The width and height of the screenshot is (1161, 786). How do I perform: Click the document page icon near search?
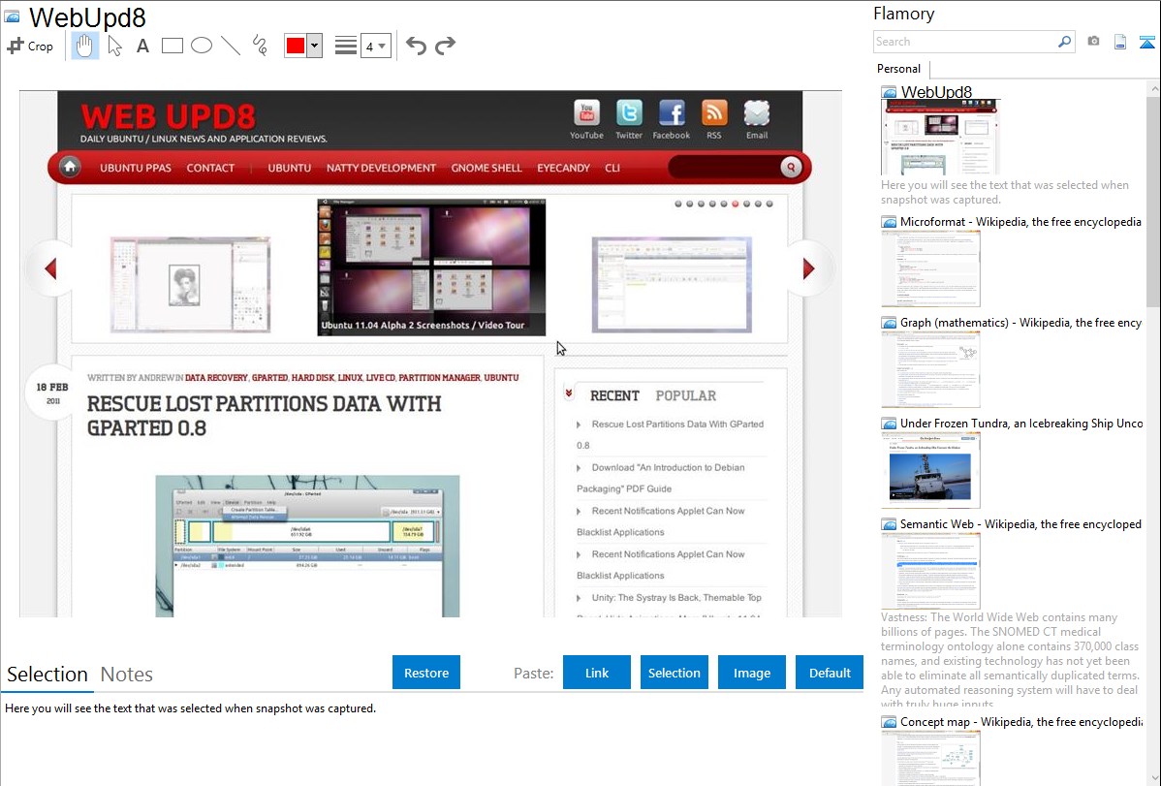1120,42
